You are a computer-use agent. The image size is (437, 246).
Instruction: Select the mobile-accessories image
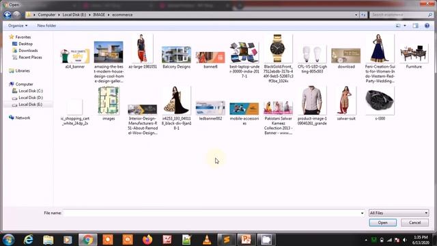tap(244, 114)
